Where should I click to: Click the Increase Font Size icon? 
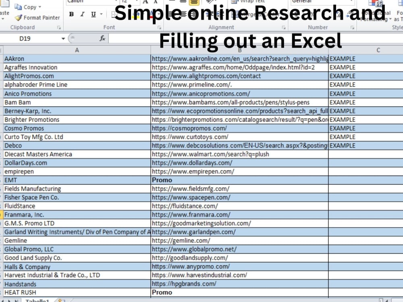point(144,2)
